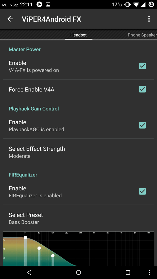Toggle FIREqualizer Enable checkbox
This screenshot has width=157, height=279.
coord(143,191)
